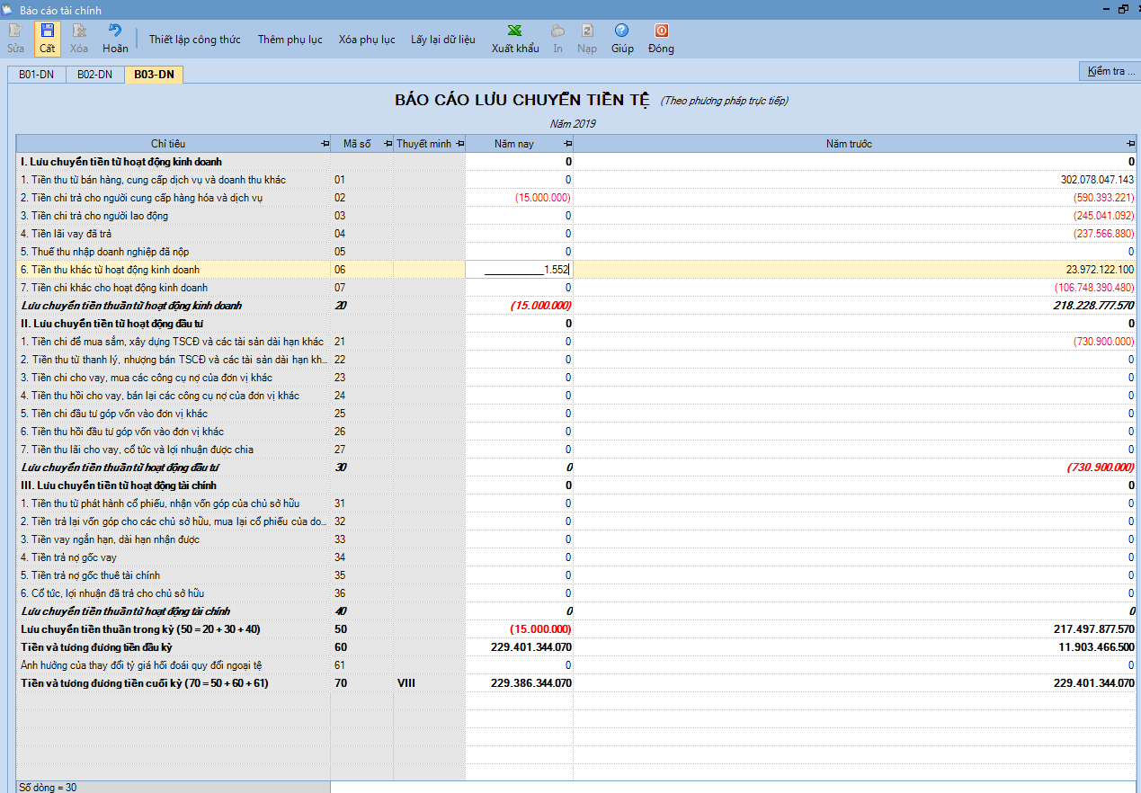Click Thêm phụ lục
This screenshot has width=1141, height=793.
(290, 40)
